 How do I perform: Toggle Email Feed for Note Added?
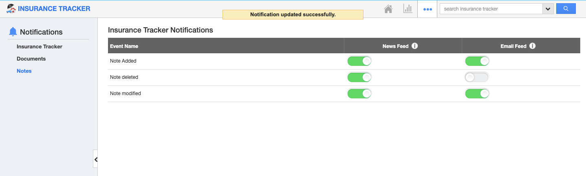point(477,61)
